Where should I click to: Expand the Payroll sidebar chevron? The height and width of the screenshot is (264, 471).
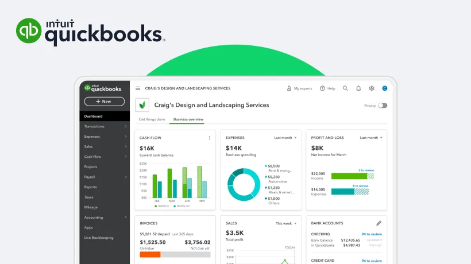[126, 177]
